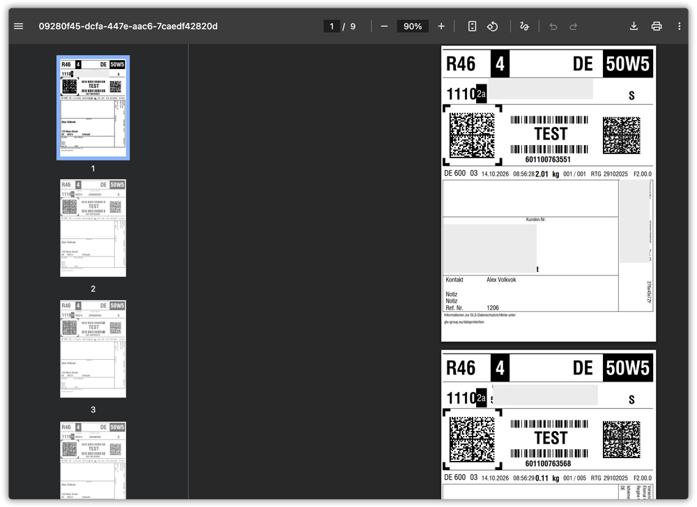Click the 2.01 kg weight text
The width and height of the screenshot is (697, 507).
[547, 174]
